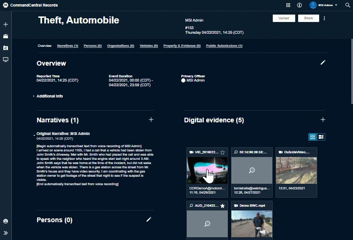Unstar the AUD_210422 evidence item

(x=223, y=206)
